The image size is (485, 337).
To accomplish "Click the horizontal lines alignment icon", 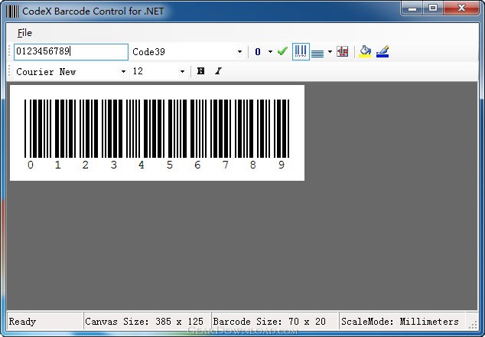I will [x=317, y=53].
